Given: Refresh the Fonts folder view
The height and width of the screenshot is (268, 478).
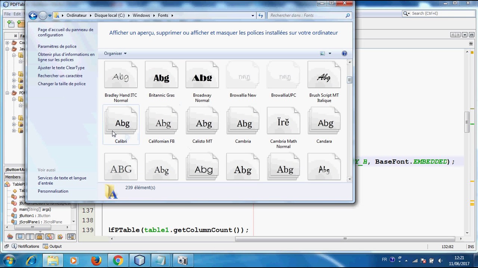Looking at the screenshot, I should (261, 16).
